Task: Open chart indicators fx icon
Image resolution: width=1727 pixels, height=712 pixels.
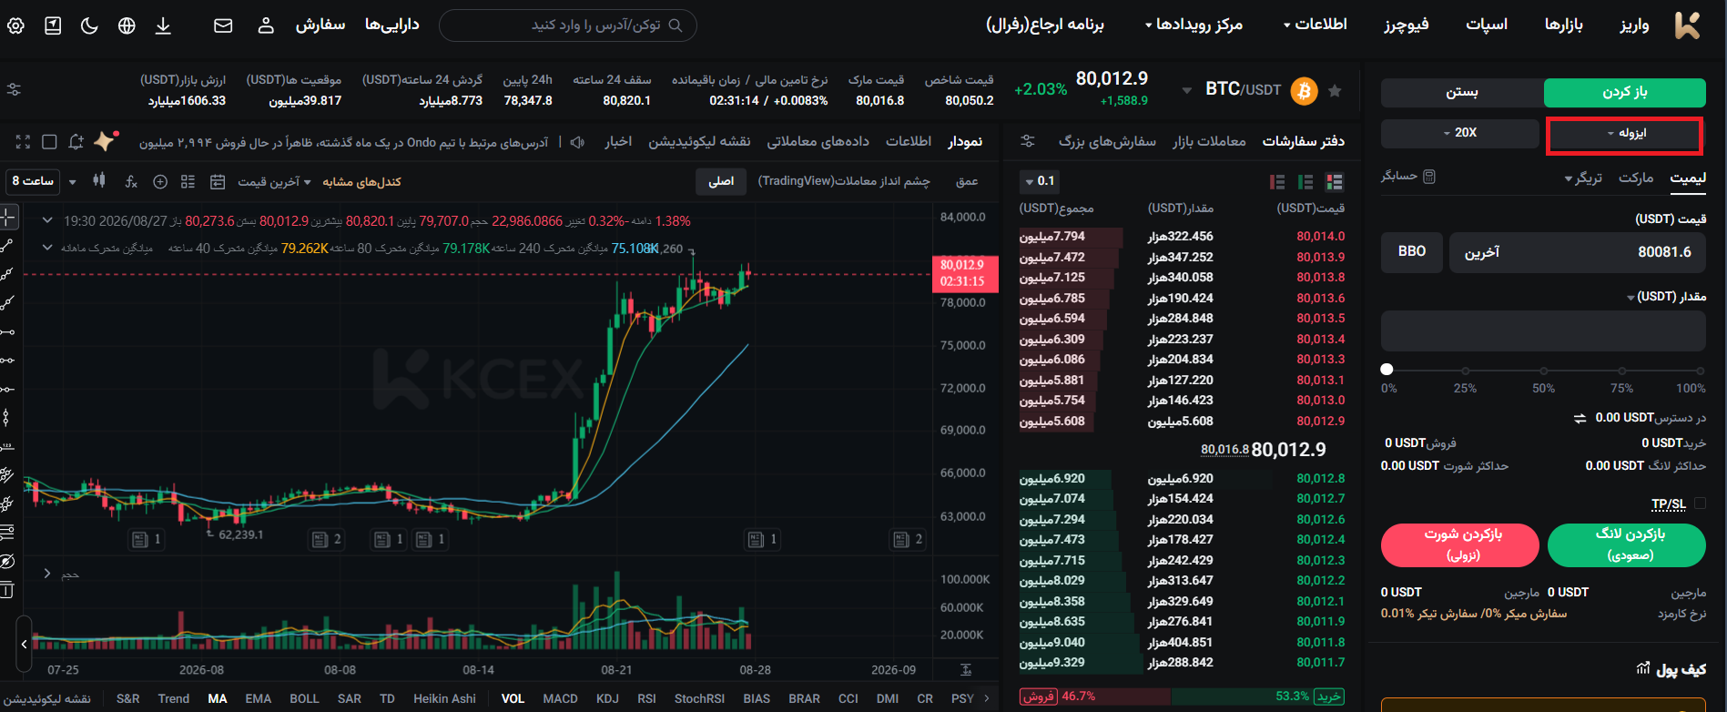Action: click(131, 182)
